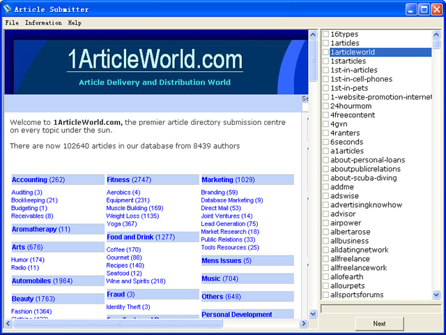This screenshot has width=446, height=335.
Task: Click the Automobiles (1964) link
Action: pyautogui.click(x=42, y=281)
